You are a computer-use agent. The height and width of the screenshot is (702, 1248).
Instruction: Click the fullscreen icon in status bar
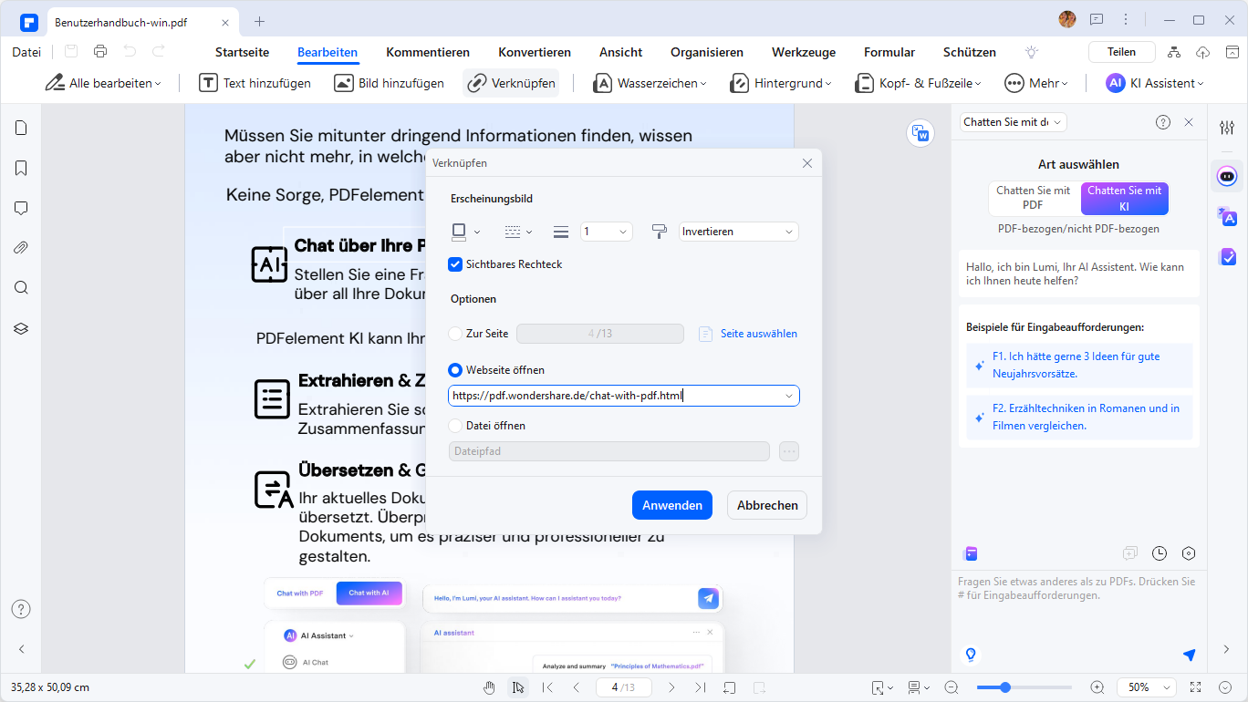coord(1196,687)
